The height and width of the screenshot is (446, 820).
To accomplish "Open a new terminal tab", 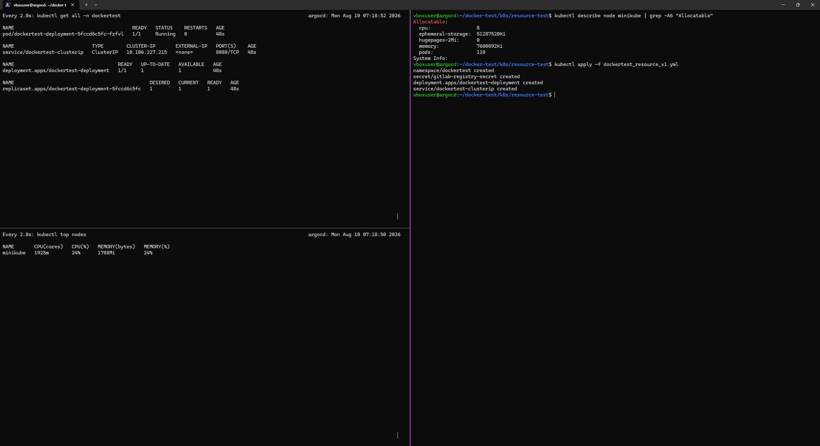I will pyautogui.click(x=86, y=5).
